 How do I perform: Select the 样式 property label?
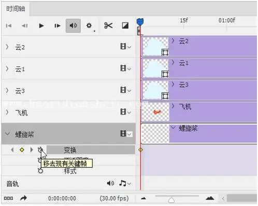click(x=70, y=171)
